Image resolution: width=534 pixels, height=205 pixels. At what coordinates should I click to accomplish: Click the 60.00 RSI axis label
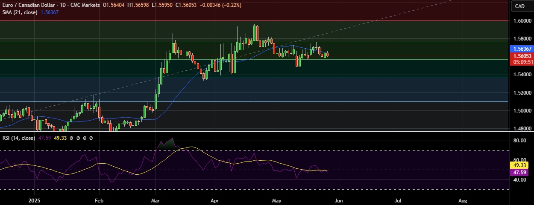click(519, 160)
